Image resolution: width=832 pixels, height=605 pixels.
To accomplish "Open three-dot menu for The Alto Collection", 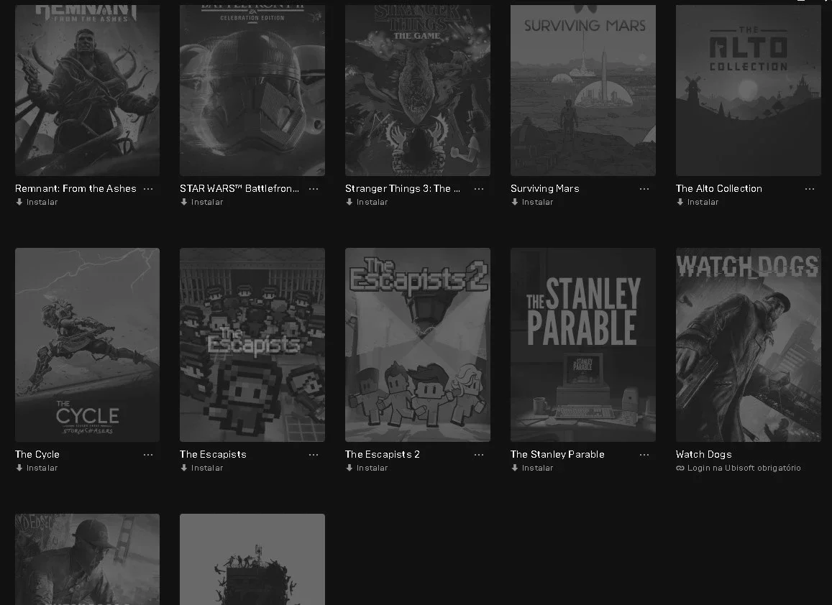I will (809, 189).
